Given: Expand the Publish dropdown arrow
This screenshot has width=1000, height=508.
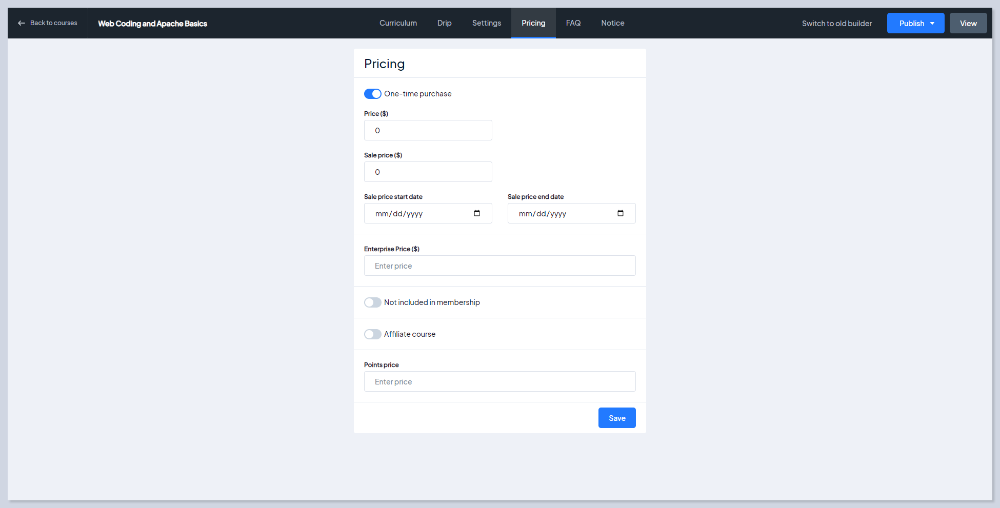Looking at the screenshot, I should (x=932, y=24).
